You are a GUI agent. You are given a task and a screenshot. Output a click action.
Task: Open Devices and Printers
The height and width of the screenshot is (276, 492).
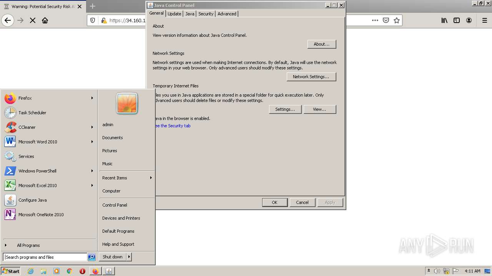[x=121, y=218]
